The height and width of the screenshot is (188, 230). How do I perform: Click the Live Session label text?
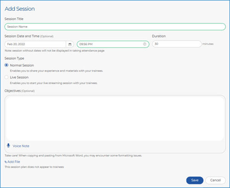click(19, 77)
